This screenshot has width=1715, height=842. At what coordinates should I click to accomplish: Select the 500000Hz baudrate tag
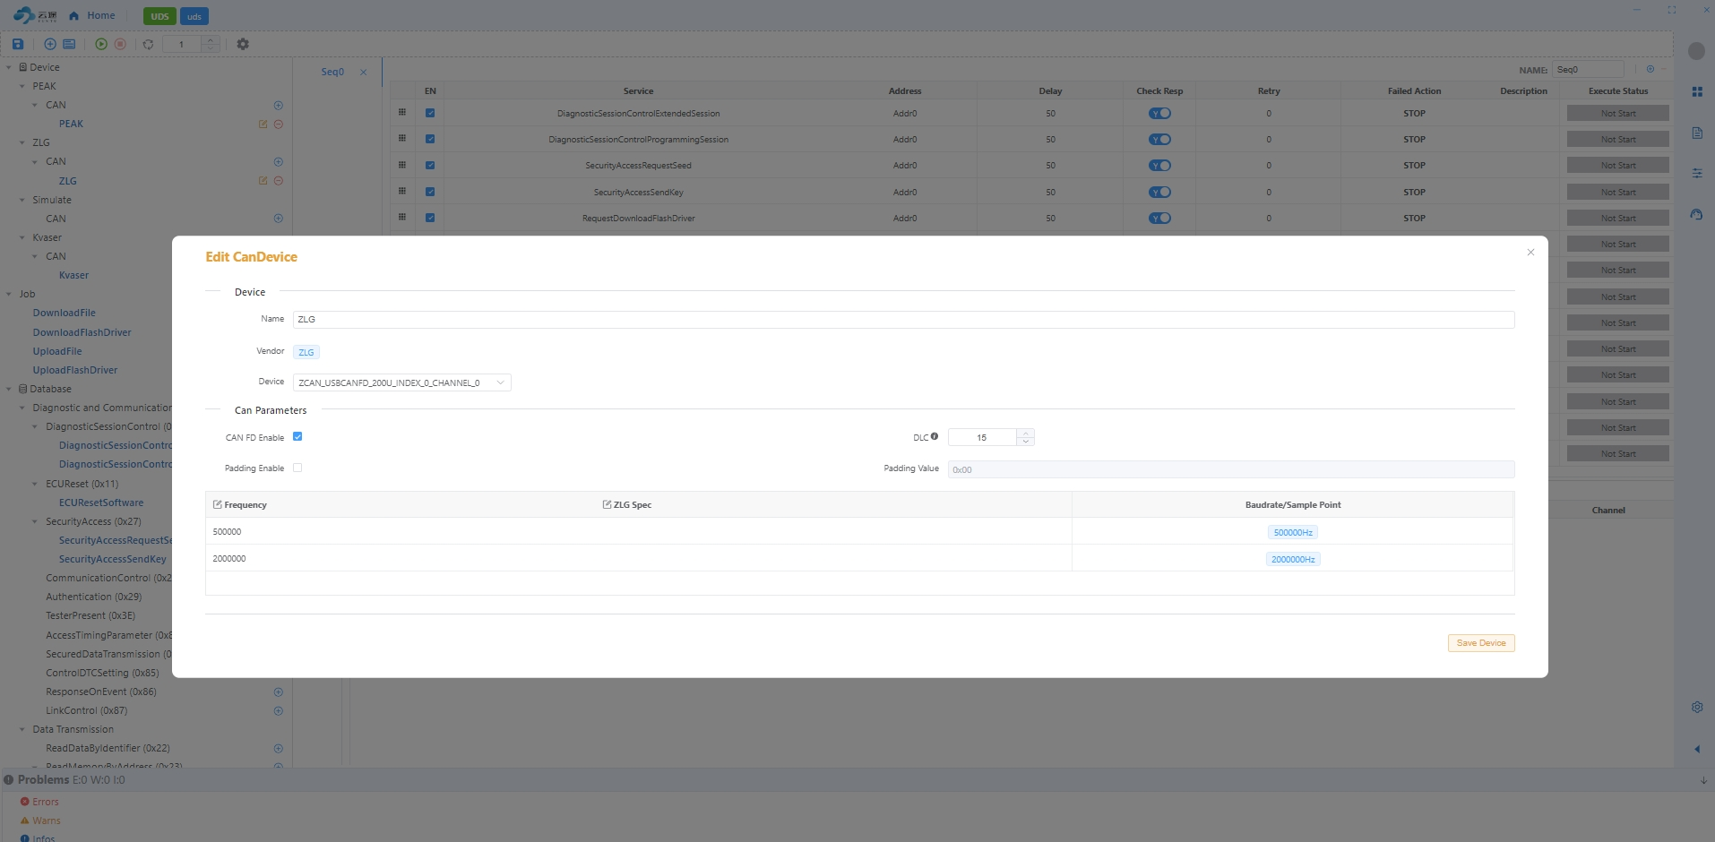click(1293, 532)
